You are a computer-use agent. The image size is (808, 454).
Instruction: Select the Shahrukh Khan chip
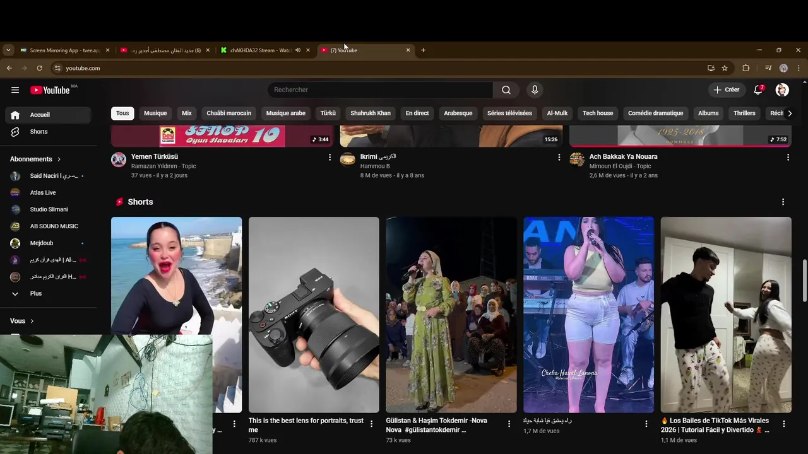[371, 113]
